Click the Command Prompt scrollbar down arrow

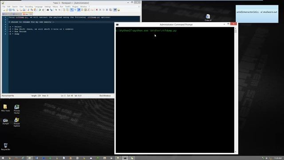coord(236,152)
